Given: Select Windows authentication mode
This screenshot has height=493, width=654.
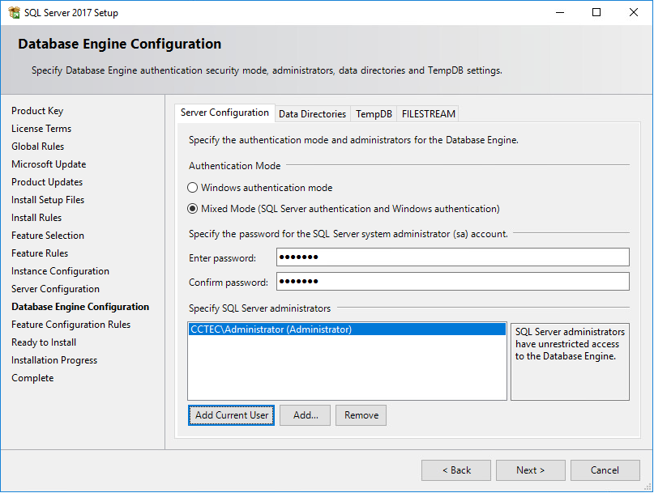Looking at the screenshot, I should 192,187.
